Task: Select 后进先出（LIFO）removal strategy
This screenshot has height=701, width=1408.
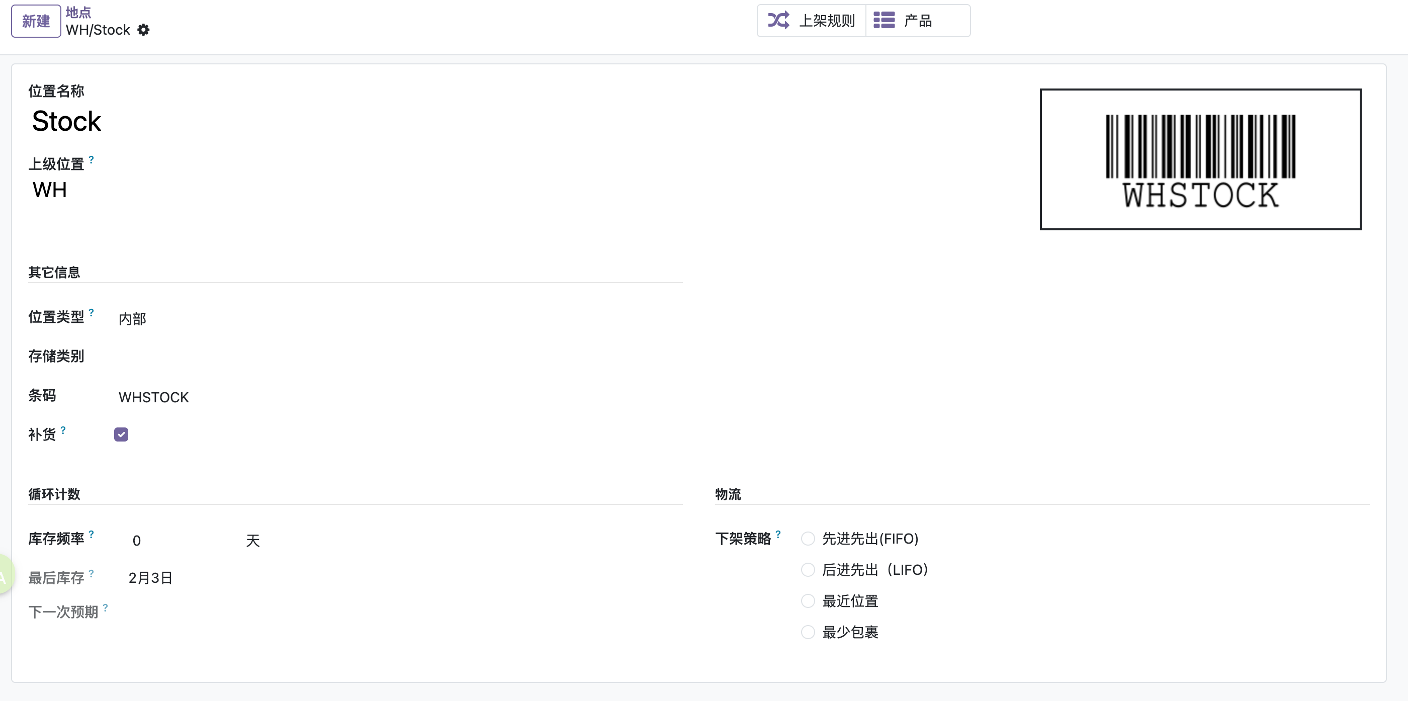Action: click(808, 570)
